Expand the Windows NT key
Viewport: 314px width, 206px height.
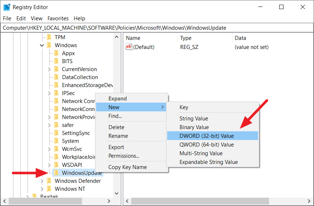42,189
